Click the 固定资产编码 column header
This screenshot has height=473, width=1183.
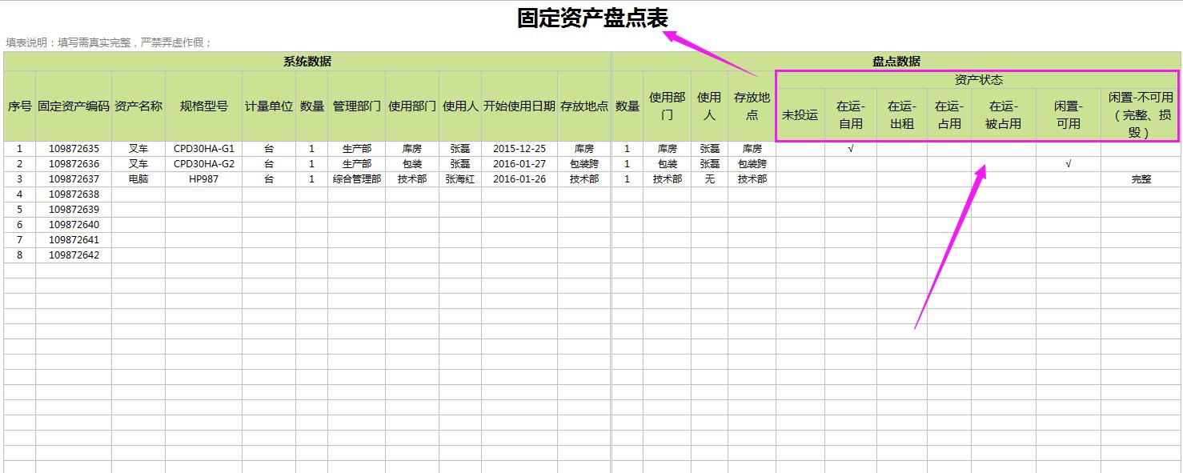tap(74, 105)
